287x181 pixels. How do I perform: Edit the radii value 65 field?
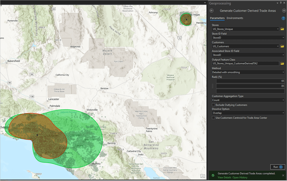[250, 81]
